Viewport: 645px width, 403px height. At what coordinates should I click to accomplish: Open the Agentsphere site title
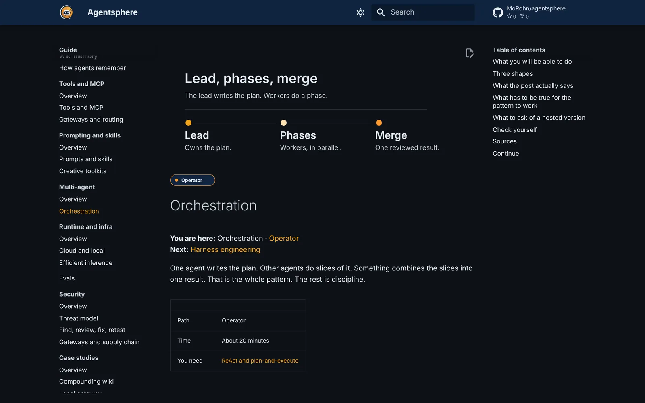tap(112, 12)
